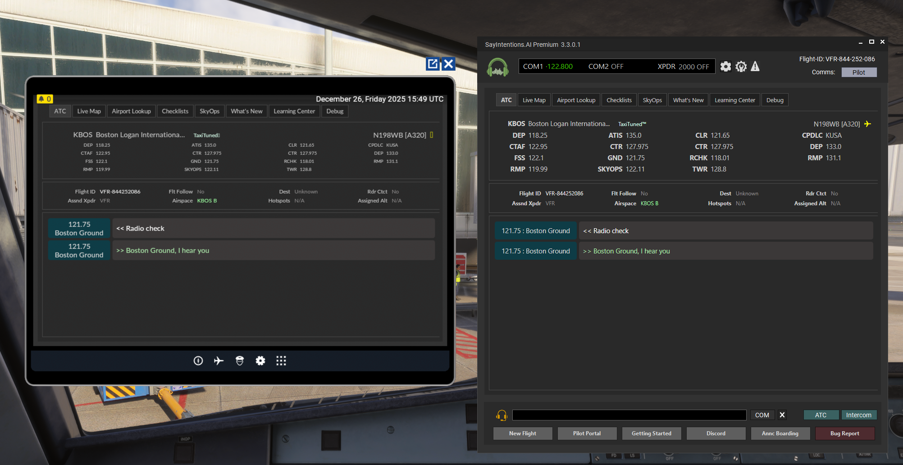Screen dimensions: 903x465
Task: Click the KBOS B airspace value in window
Action: pyautogui.click(x=649, y=203)
